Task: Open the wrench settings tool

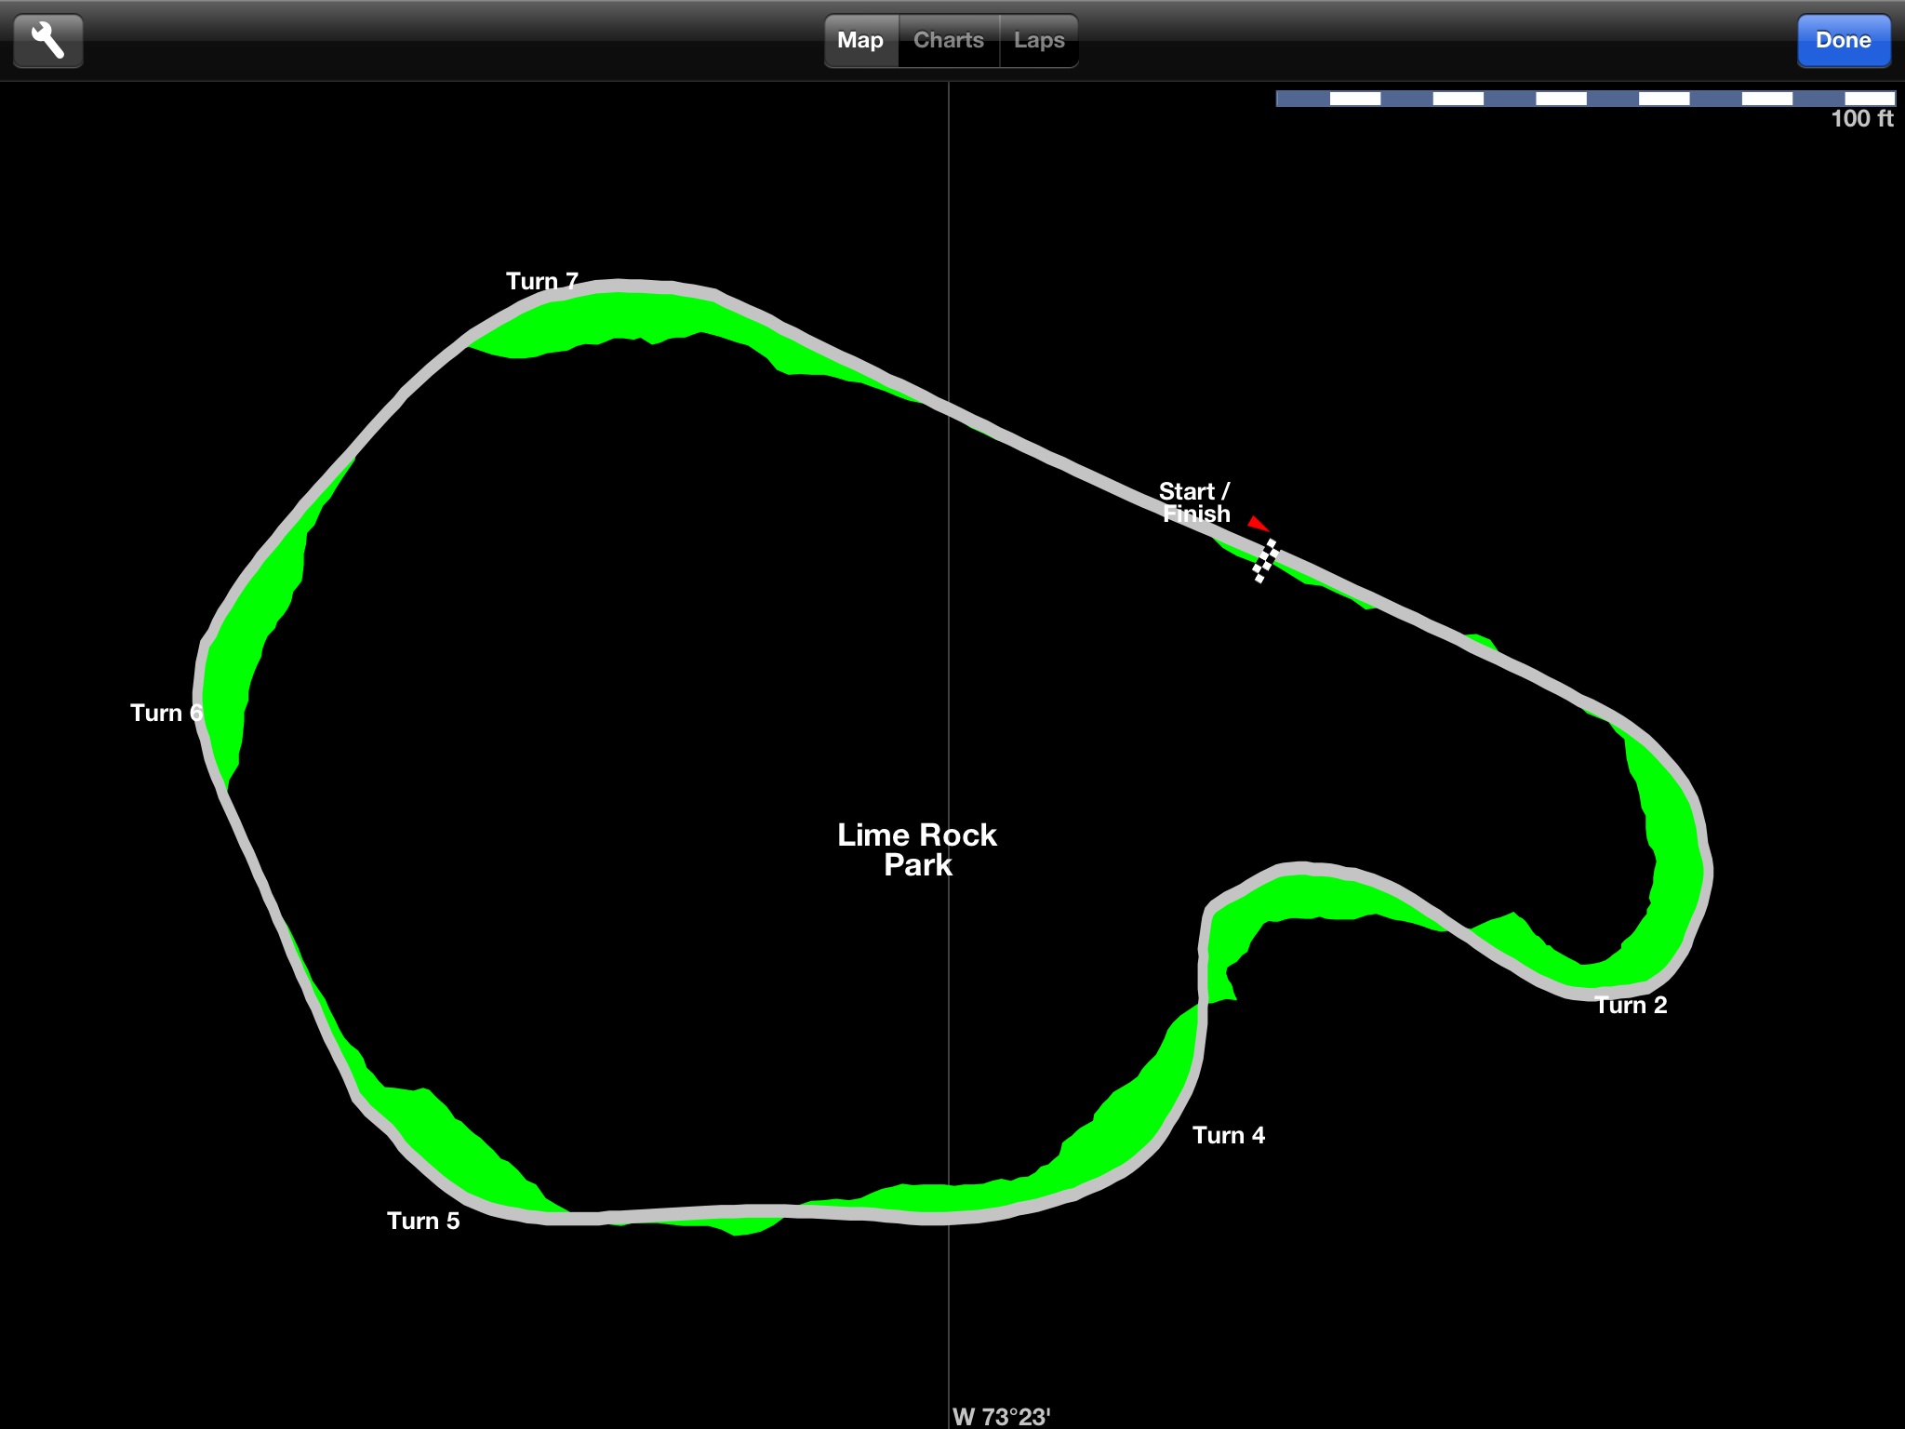Action: pyautogui.click(x=48, y=41)
